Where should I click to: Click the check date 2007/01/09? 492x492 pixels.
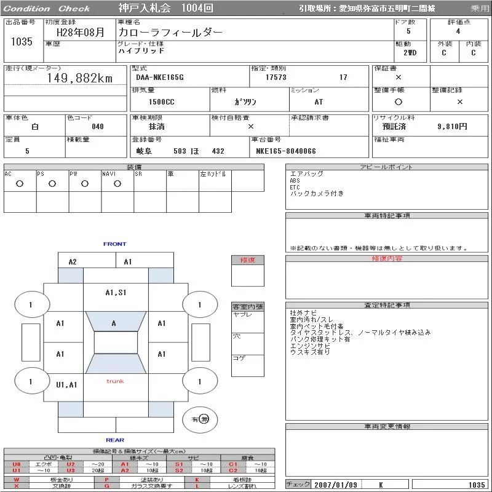[336, 485]
